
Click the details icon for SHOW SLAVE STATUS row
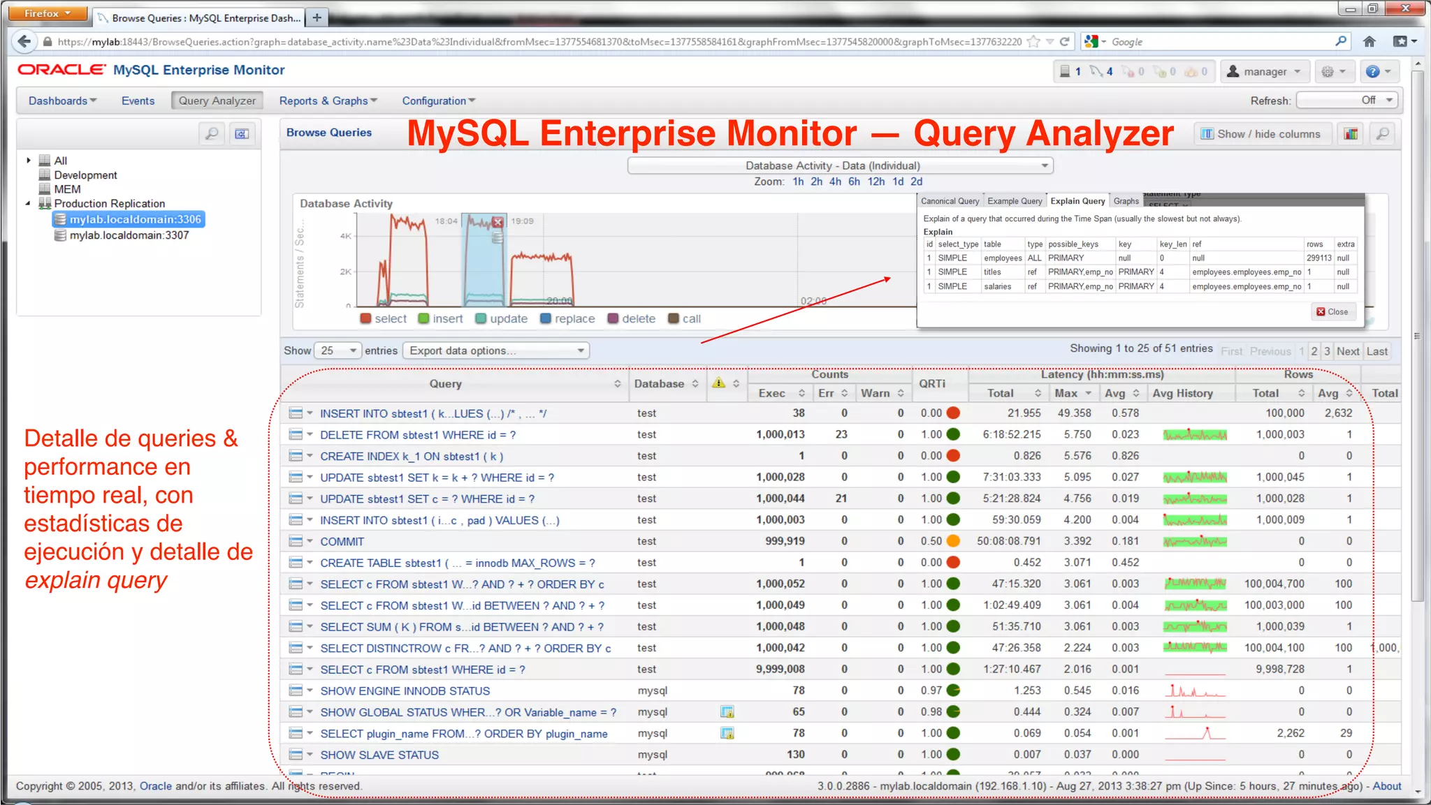tap(296, 755)
